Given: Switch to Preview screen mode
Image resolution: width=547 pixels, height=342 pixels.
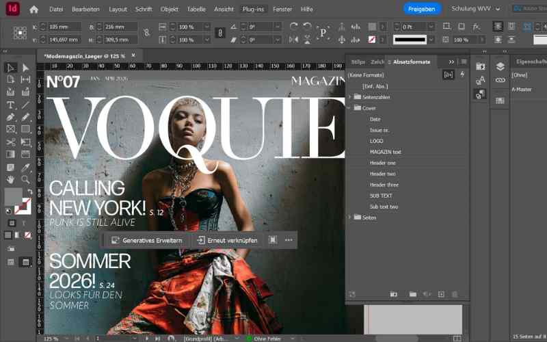Looking at the screenshot, I should [x=25, y=262].
